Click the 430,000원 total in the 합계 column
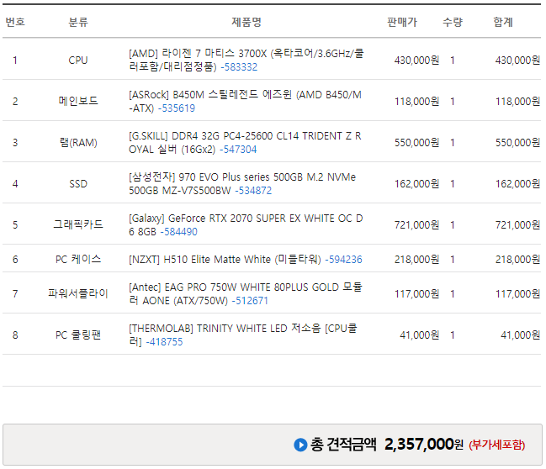Screen dimensions: 546x469 [517, 61]
